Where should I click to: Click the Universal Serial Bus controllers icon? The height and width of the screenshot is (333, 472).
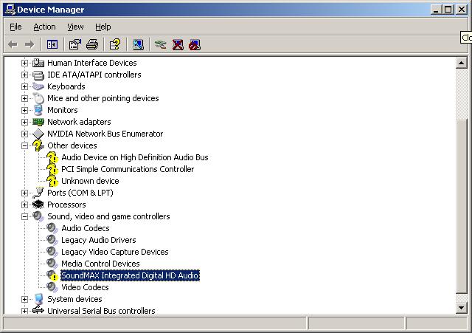[38, 310]
